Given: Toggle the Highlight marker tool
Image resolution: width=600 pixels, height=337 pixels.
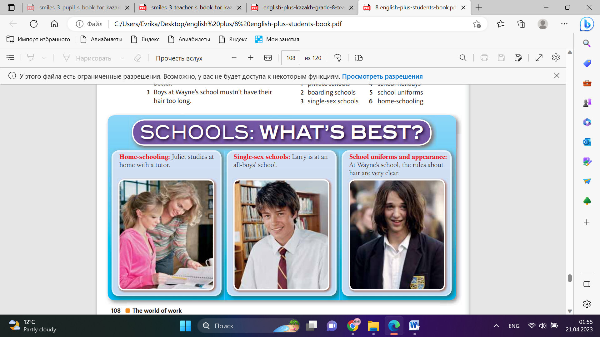Looking at the screenshot, I should click(31, 58).
